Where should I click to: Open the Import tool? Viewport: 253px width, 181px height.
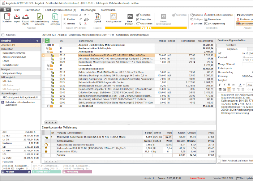pos(17,17)
